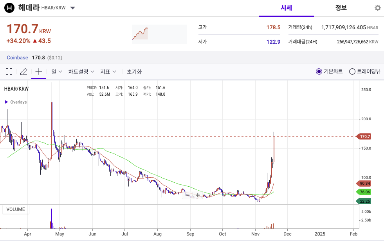
Task: Click the VOLUME panel label
Action: point(16,209)
